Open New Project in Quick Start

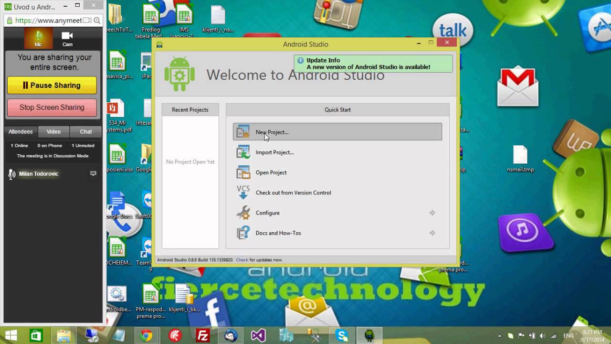pyautogui.click(x=337, y=132)
